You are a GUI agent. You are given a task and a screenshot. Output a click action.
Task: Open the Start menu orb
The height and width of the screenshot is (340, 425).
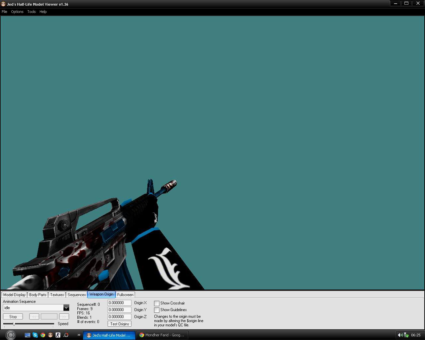tap(11, 335)
